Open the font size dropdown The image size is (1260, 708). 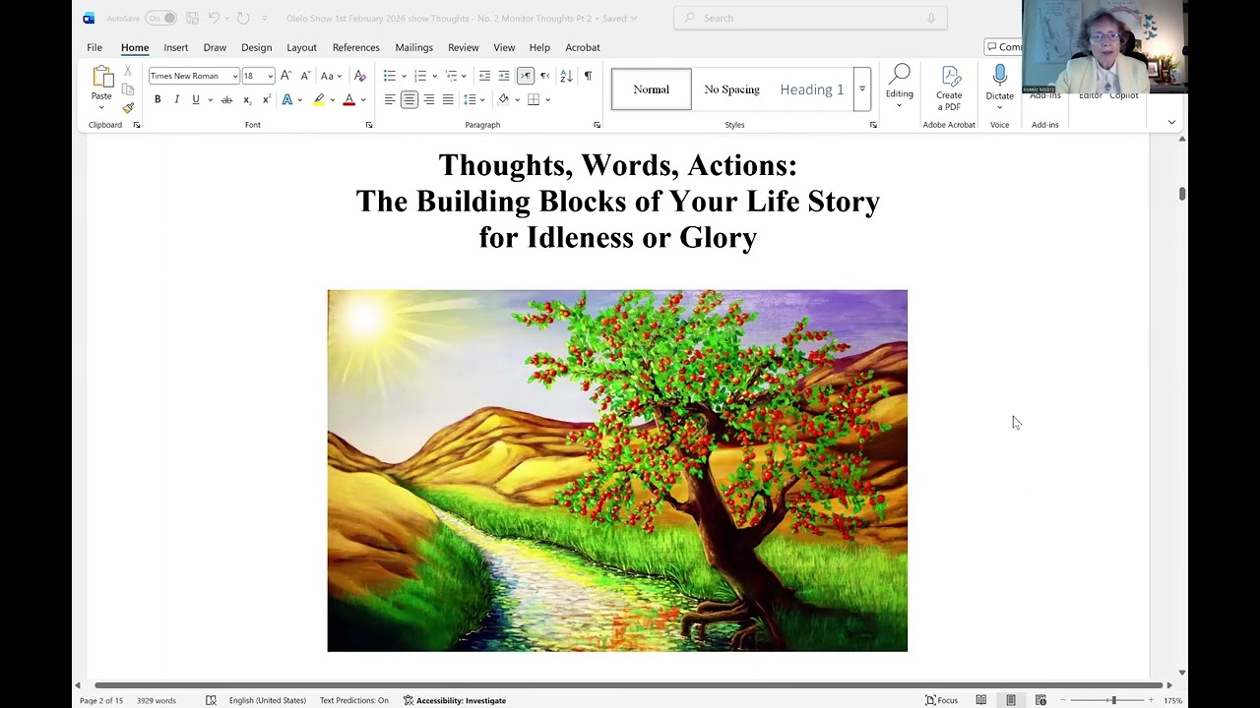point(271,76)
